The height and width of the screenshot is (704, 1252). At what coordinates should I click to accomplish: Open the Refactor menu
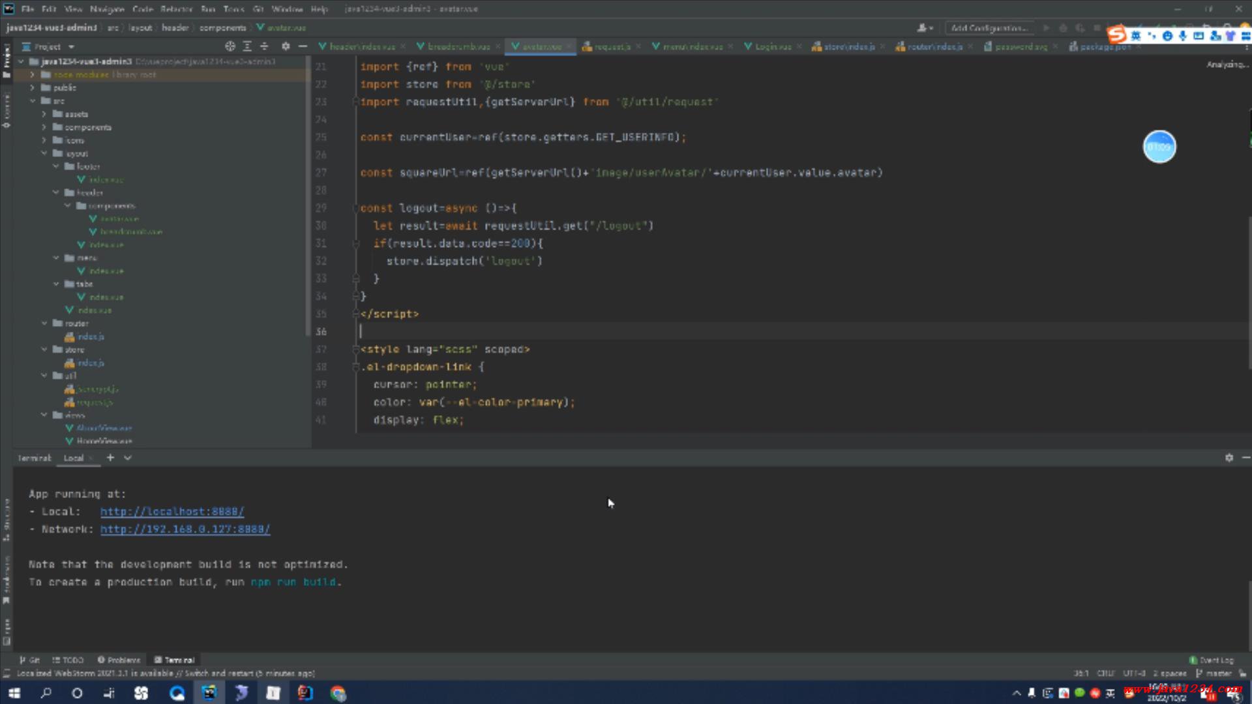(176, 9)
